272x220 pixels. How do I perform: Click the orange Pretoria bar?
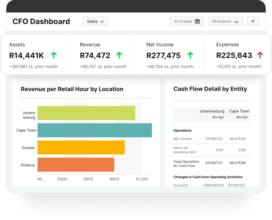[76, 165]
